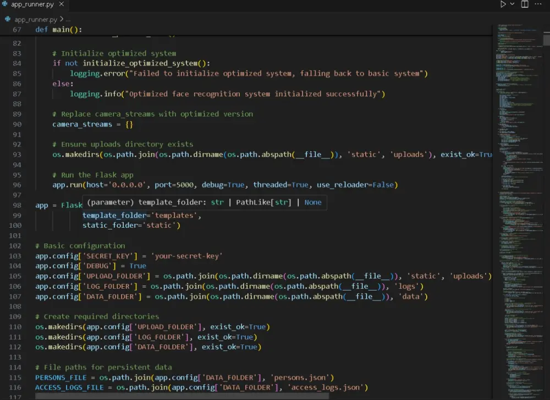The height and width of the screenshot is (400, 550).
Task: Click the string 'your-secret-key'
Action: pyautogui.click(x=187, y=256)
